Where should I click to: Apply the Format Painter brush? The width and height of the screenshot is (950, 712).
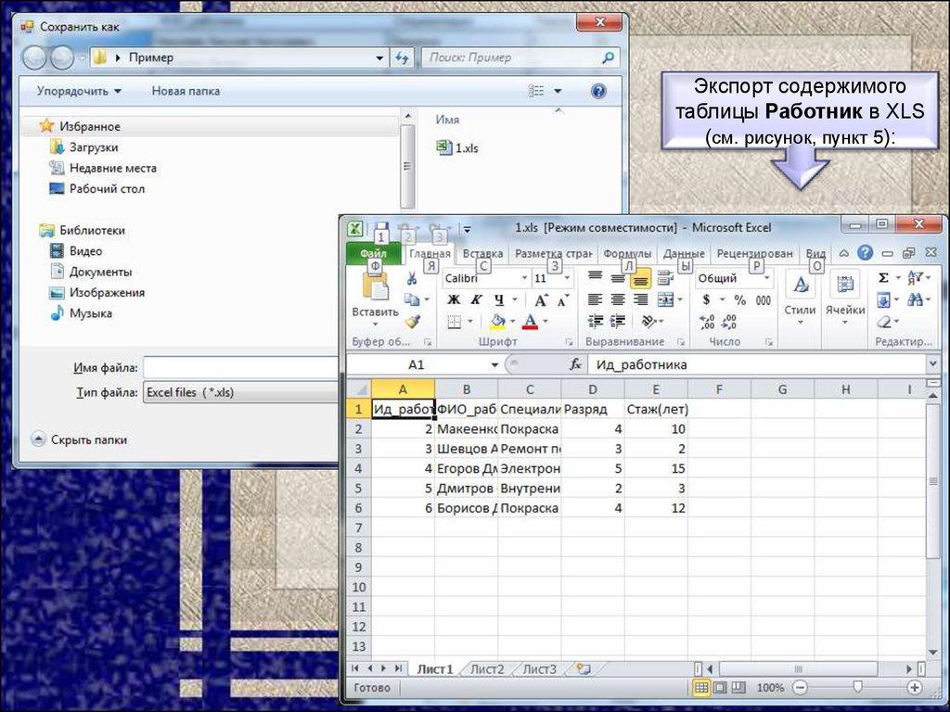tap(412, 322)
